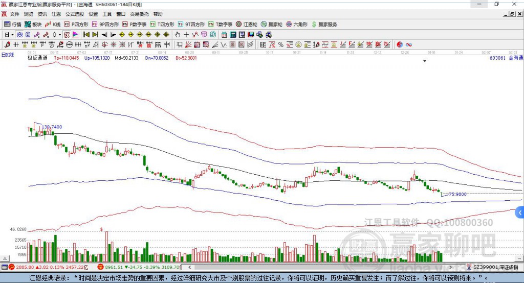Select the crosshair cursor tool
This screenshot has height=283, width=524.
point(186,35)
